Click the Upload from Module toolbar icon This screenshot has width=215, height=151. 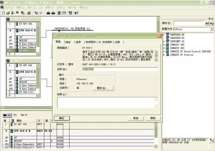(53, 13)
